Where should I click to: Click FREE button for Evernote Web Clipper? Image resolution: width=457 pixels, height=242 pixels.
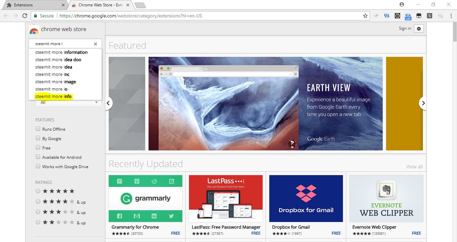tap(417, 233)
